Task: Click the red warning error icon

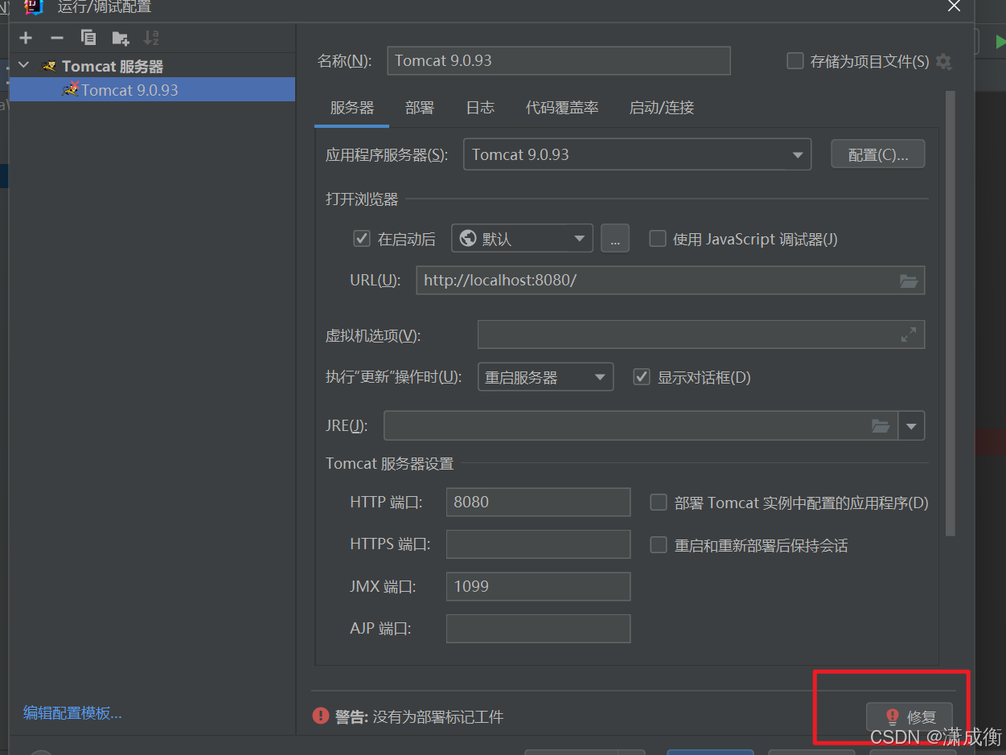Action: [321, 716]
